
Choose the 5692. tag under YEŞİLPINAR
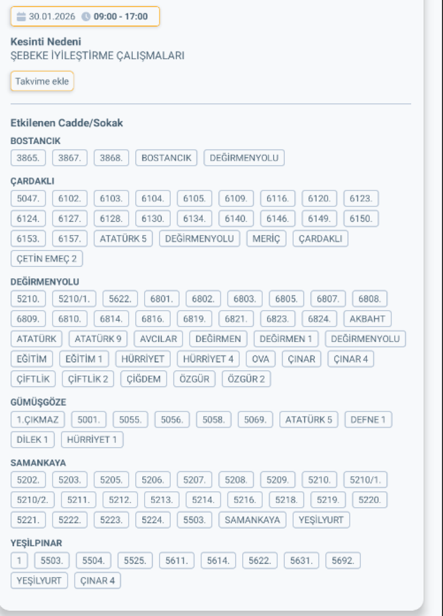click(x=343, y=560)
